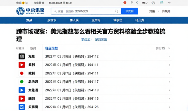Click date text ending 204125
This screenshot has height=111, width=188.
tap(72, 107)
